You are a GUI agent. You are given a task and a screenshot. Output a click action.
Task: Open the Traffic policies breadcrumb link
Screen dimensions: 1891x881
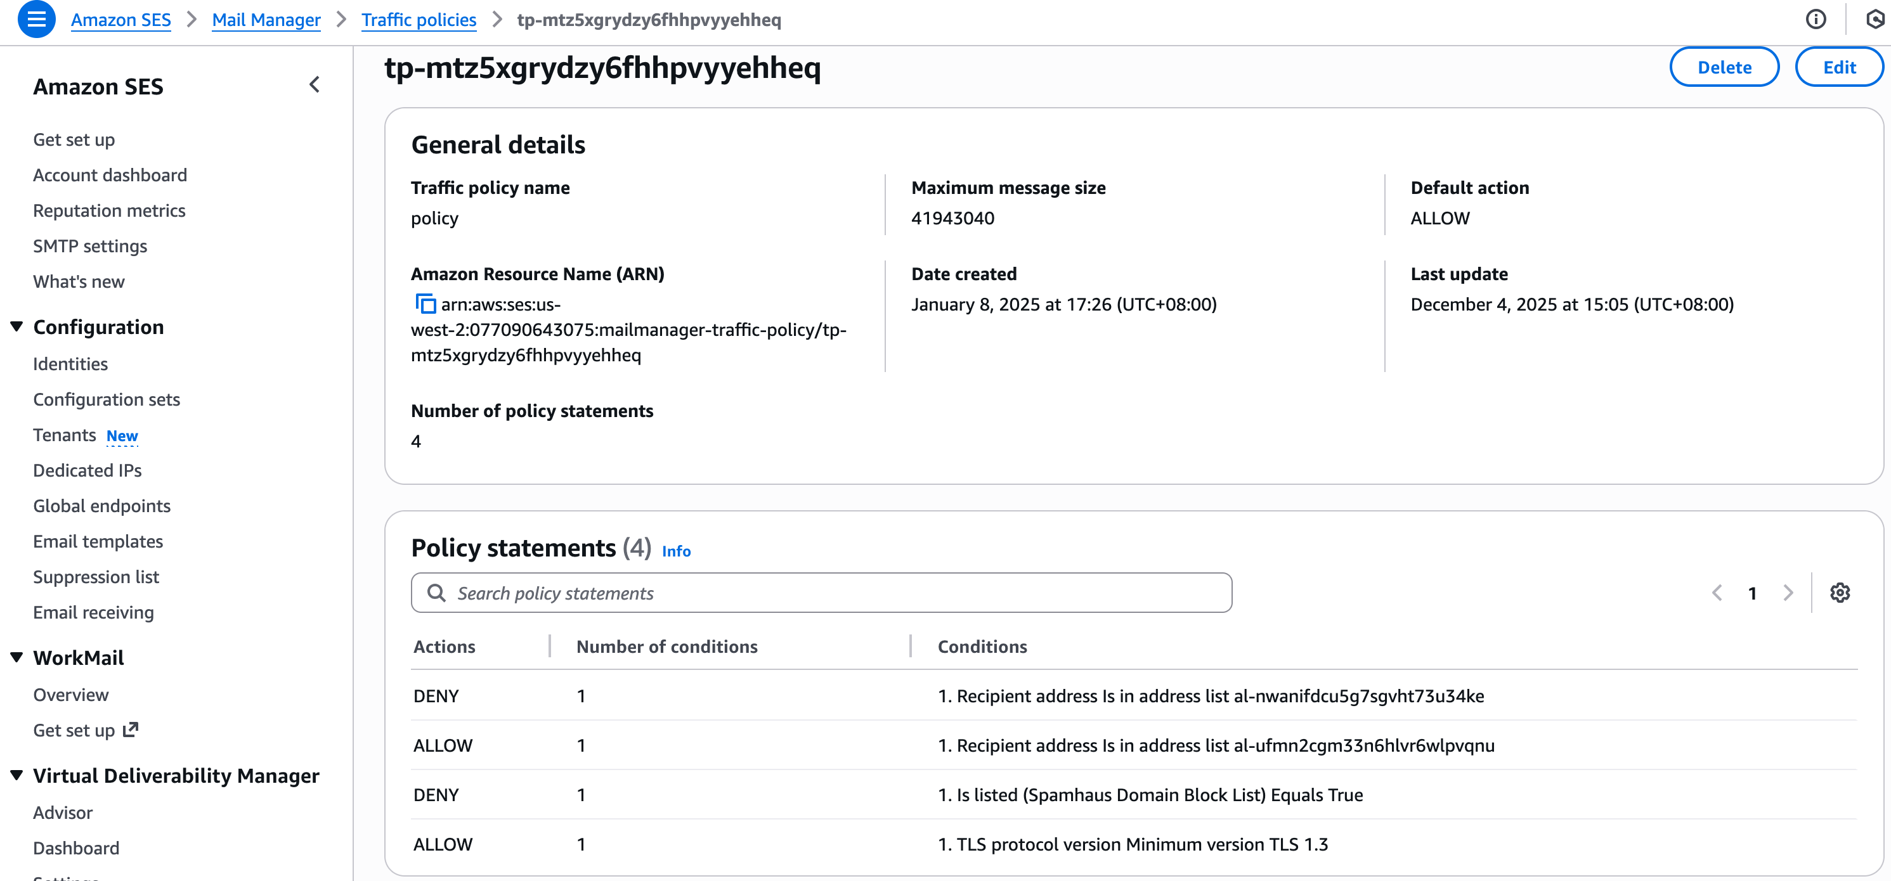point(419,20)
